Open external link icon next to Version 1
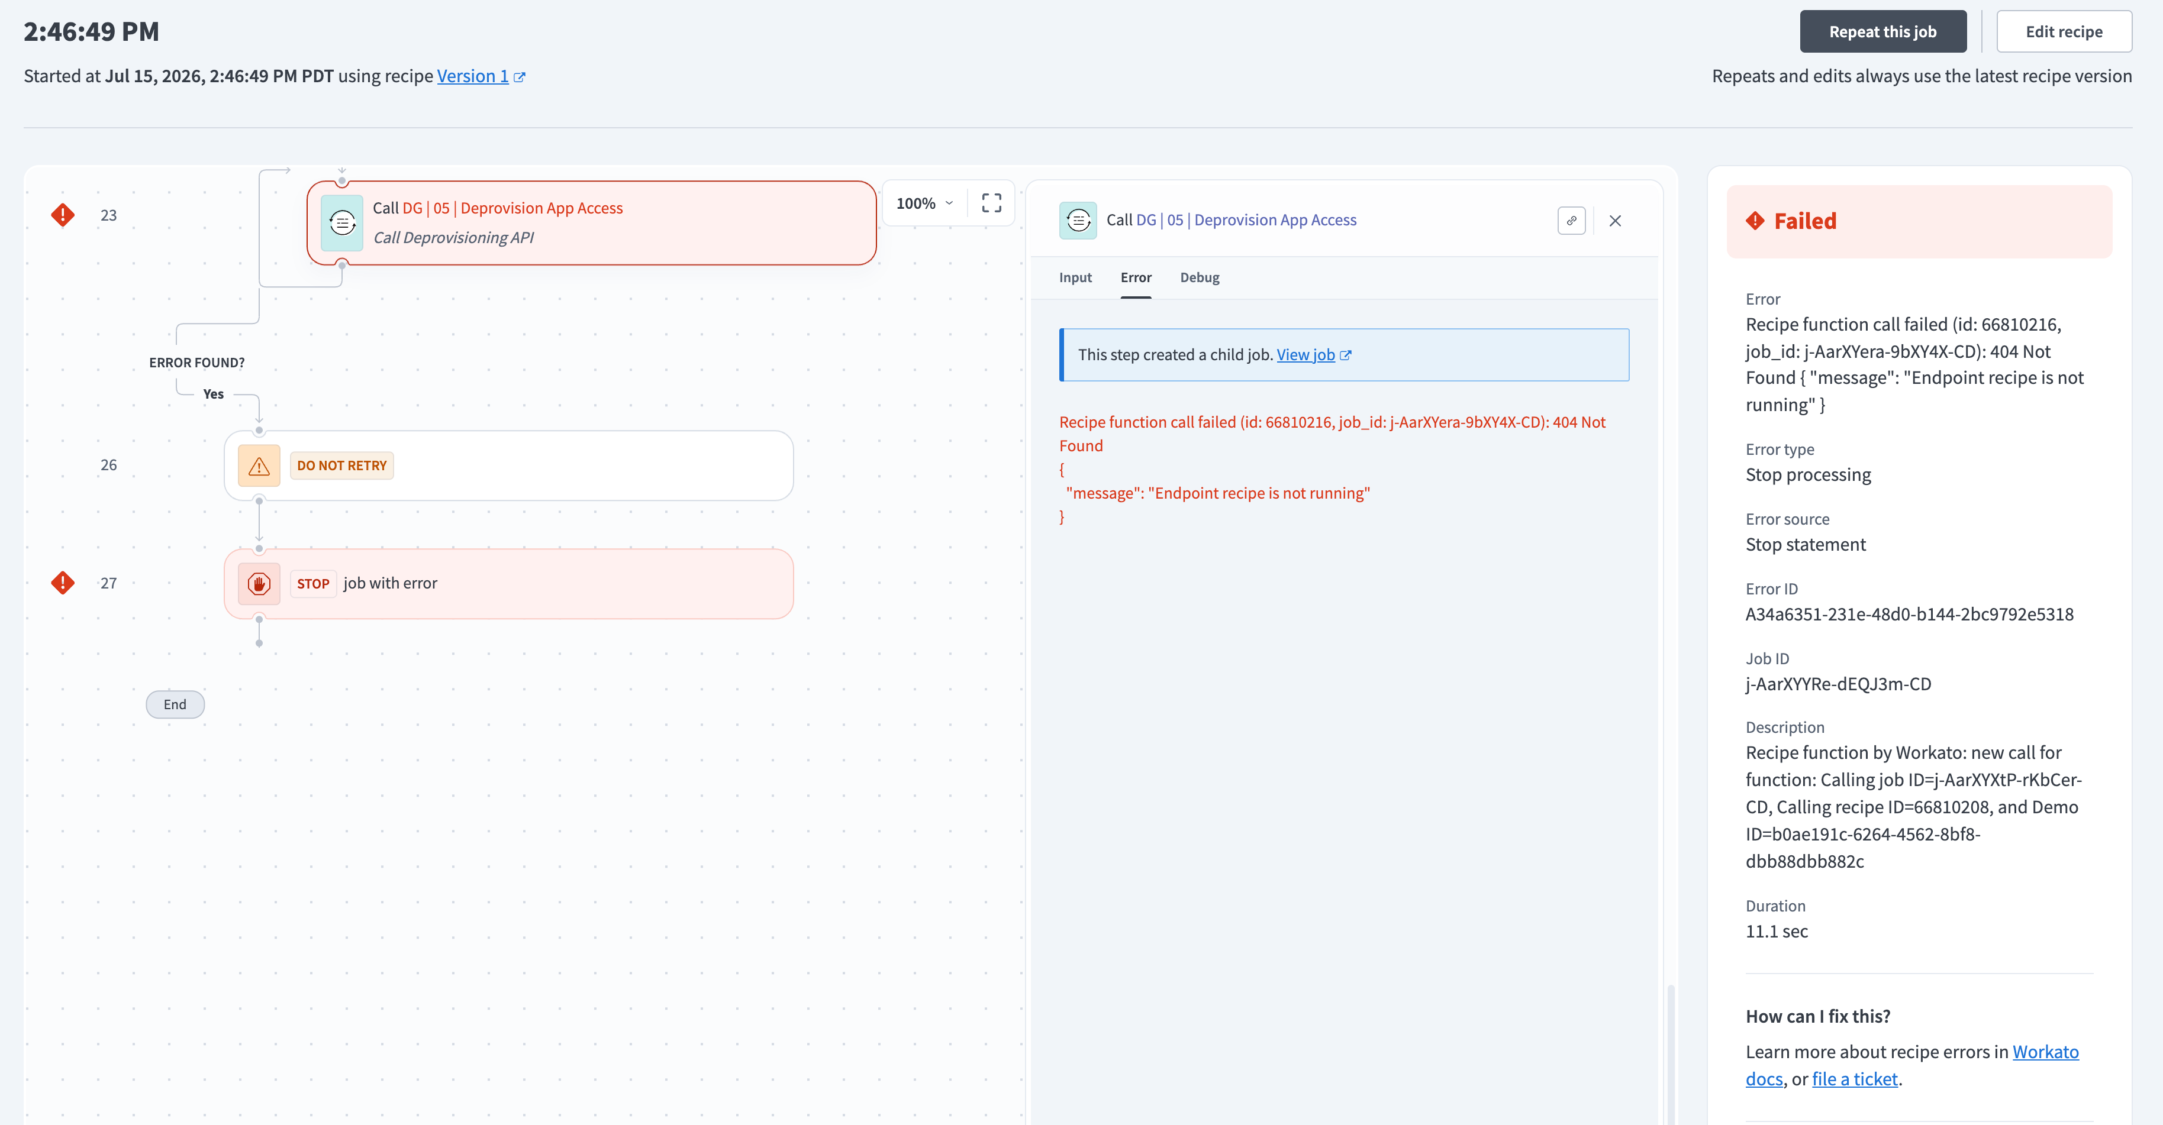Screen dimensions: 2163x1125 pos(520,77)
